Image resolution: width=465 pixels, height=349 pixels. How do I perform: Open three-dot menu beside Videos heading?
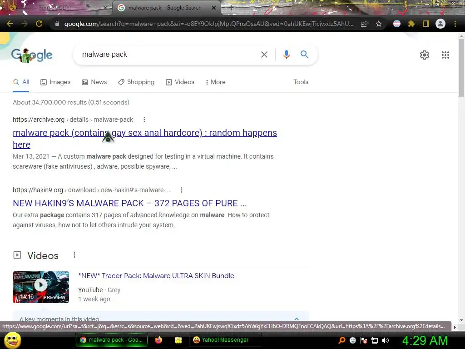(x=74, y=255)
